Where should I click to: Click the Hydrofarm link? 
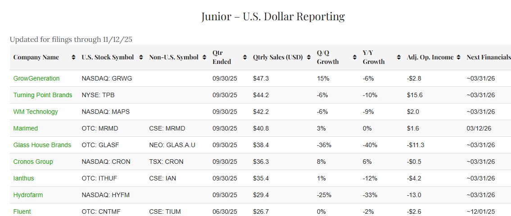point(28,195)
